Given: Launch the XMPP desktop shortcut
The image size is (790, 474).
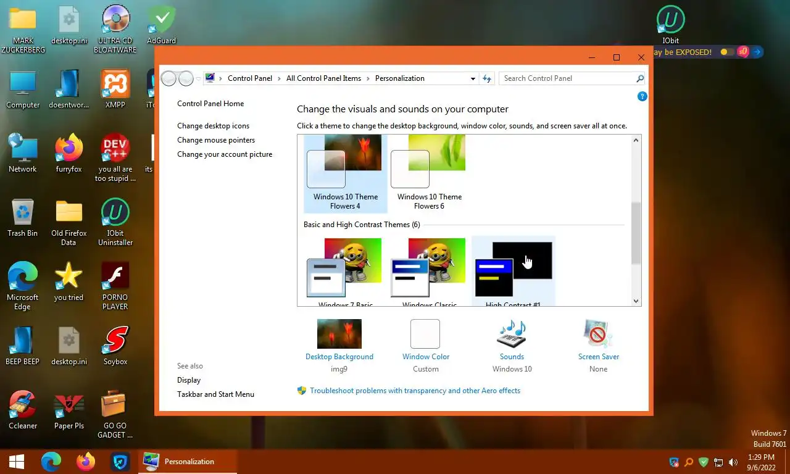Looking at the screenshot, I should tap(115, 89).
